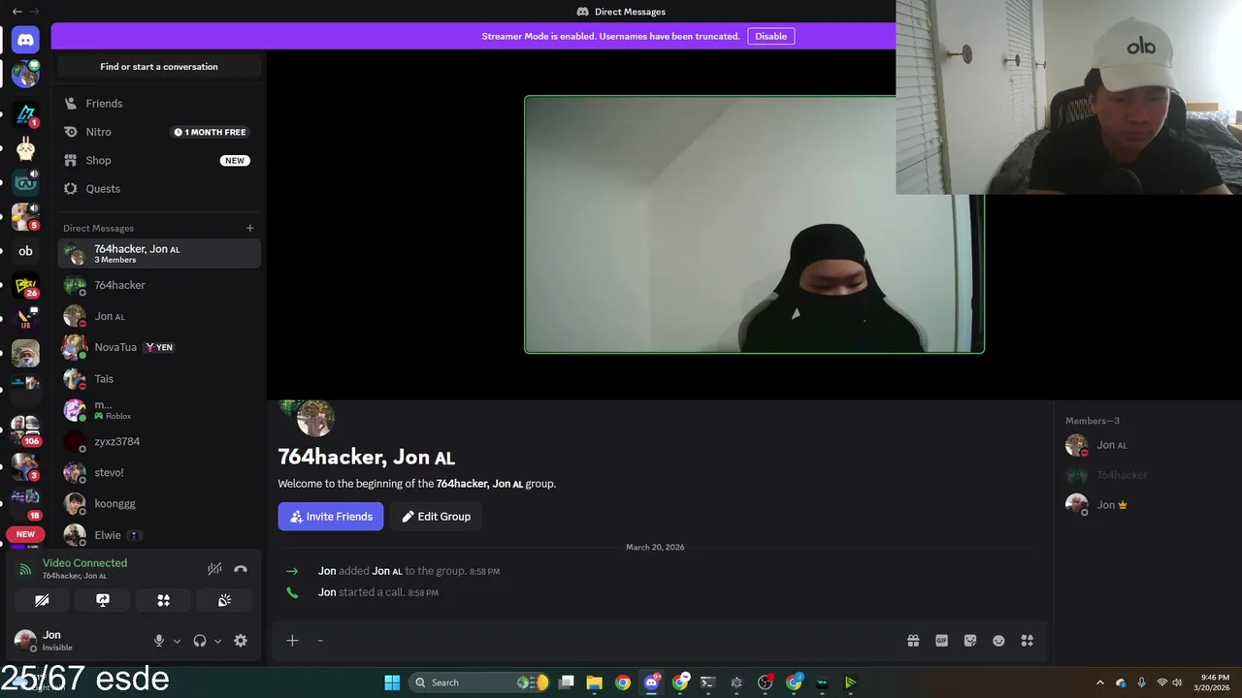Open DM with zyxz3784

click(x=159, y=441)
